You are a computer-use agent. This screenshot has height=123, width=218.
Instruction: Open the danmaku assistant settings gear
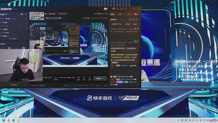pos(133,19)
